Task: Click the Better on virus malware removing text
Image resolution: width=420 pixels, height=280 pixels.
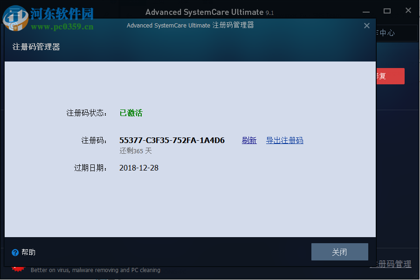Action: pos(95,270)
